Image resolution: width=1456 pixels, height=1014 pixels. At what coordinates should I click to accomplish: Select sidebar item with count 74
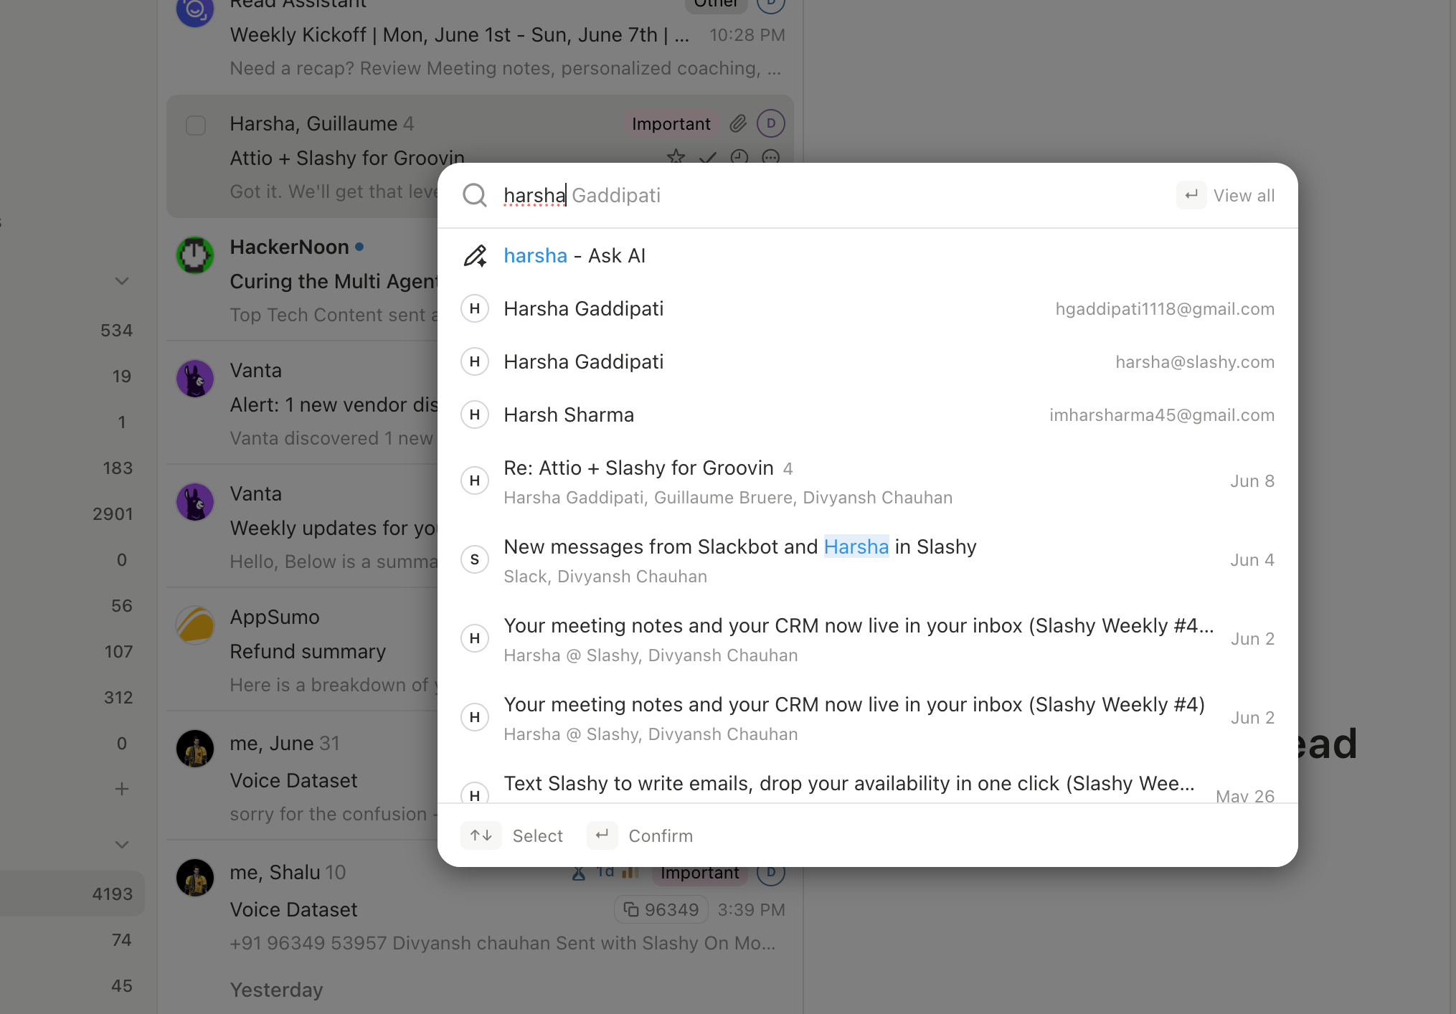[x=72, y=940]
